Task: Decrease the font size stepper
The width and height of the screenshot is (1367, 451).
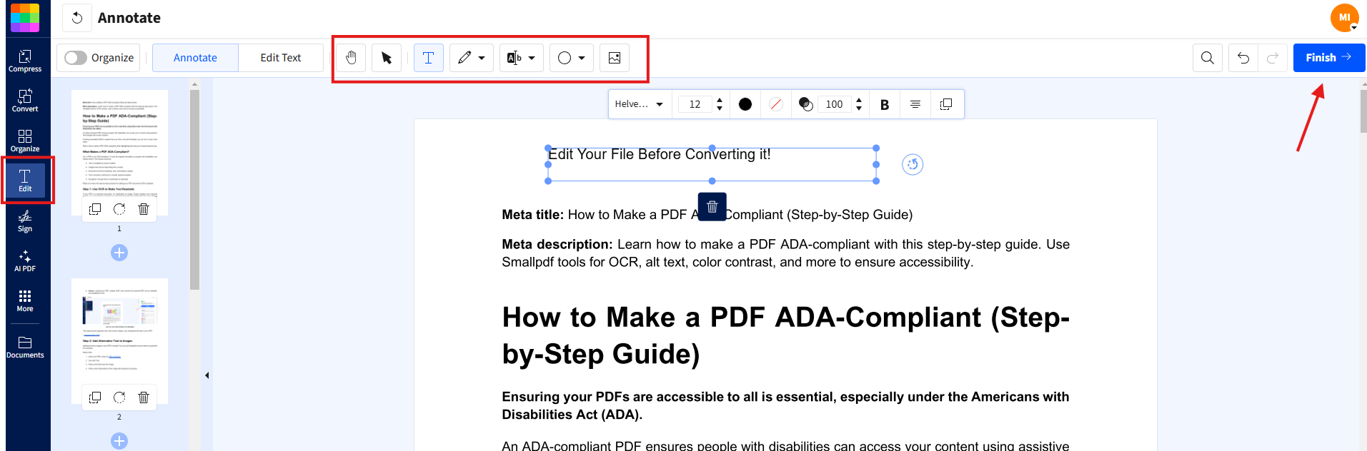Action: 720,108
